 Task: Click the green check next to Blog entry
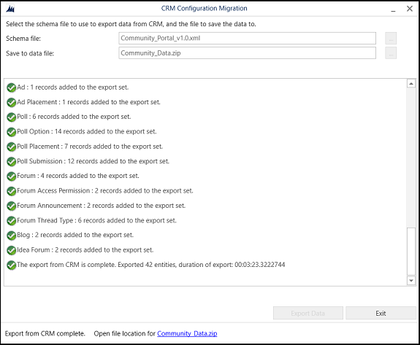click(12, 236)
